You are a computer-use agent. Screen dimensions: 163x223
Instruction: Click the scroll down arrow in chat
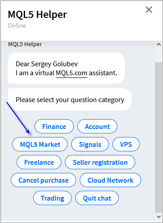(x=159, y=217)
